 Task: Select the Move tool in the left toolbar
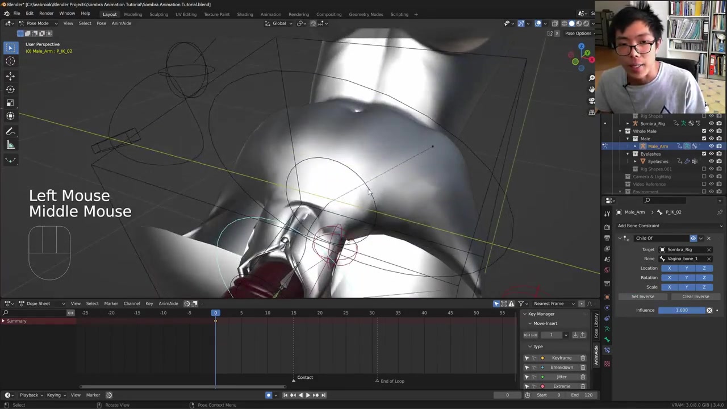(10, 76)
